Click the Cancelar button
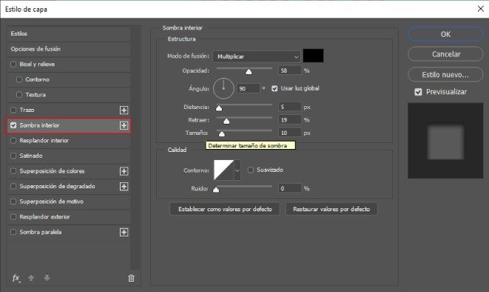The width and height of the screenshot is (489, 292). (x=445, y=54)
